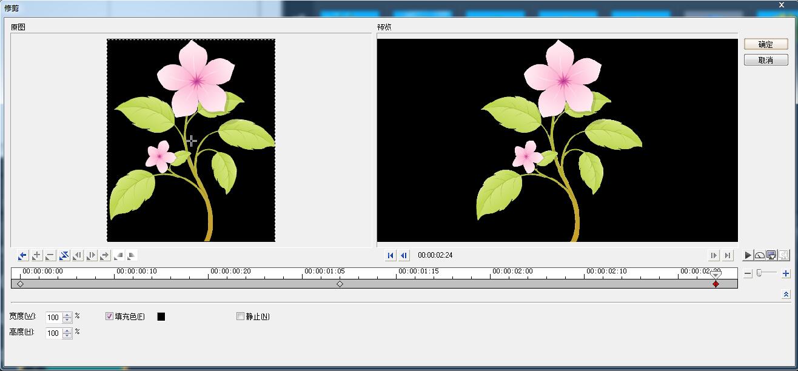The height and width of the screenshot is (371, 798).
Task: Click the grayed-out device settings icon
Action: (783, 256)
